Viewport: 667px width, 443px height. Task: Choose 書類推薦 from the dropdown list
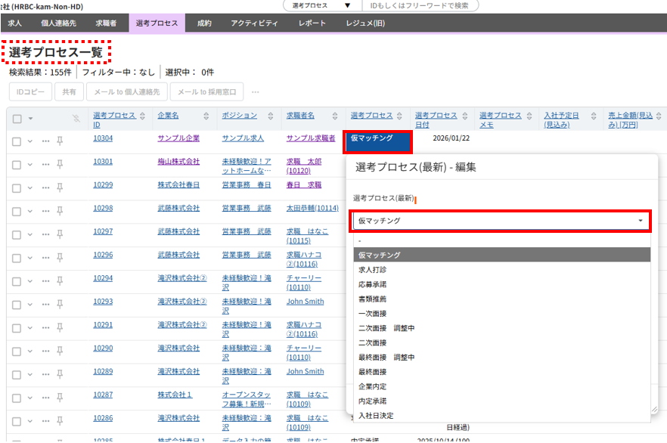[x=372, y=299]
